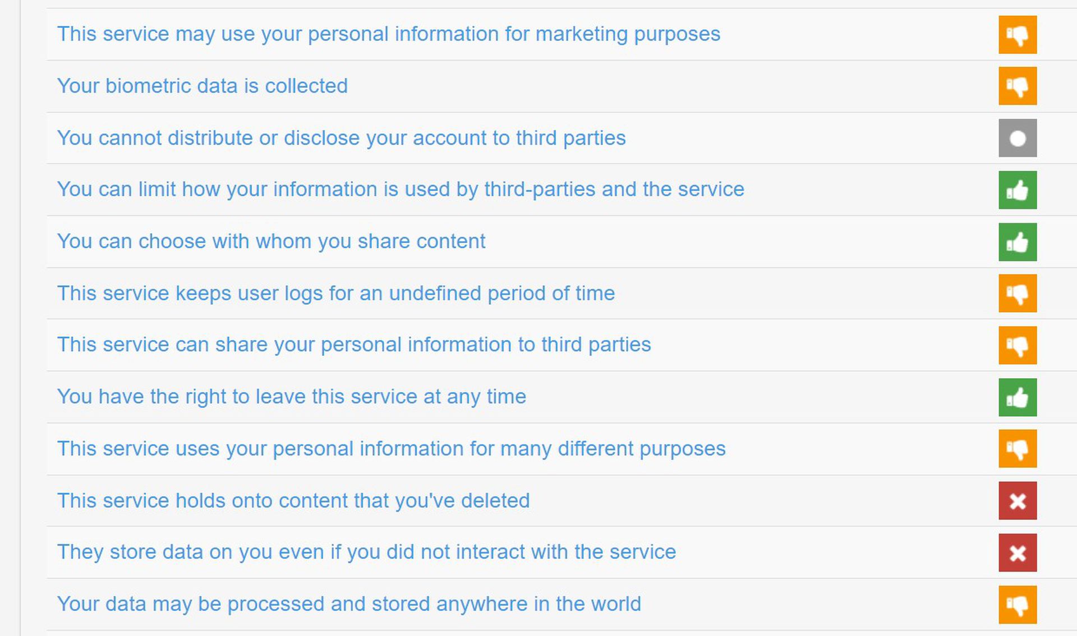1077x636 pixels.
Task: Open 'This service keeps user logs' link
Action: (x=336, y=293)
